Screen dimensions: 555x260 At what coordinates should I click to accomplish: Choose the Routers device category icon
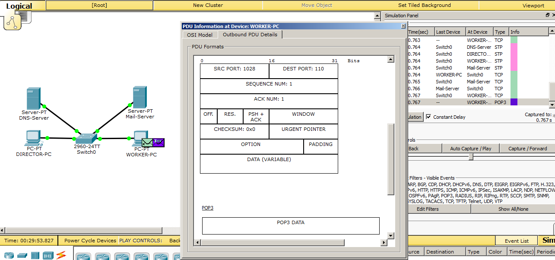coord(9,255)
